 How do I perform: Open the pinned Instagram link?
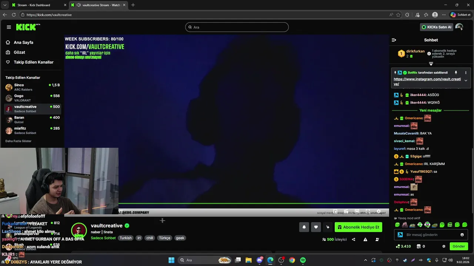point(427,81)
